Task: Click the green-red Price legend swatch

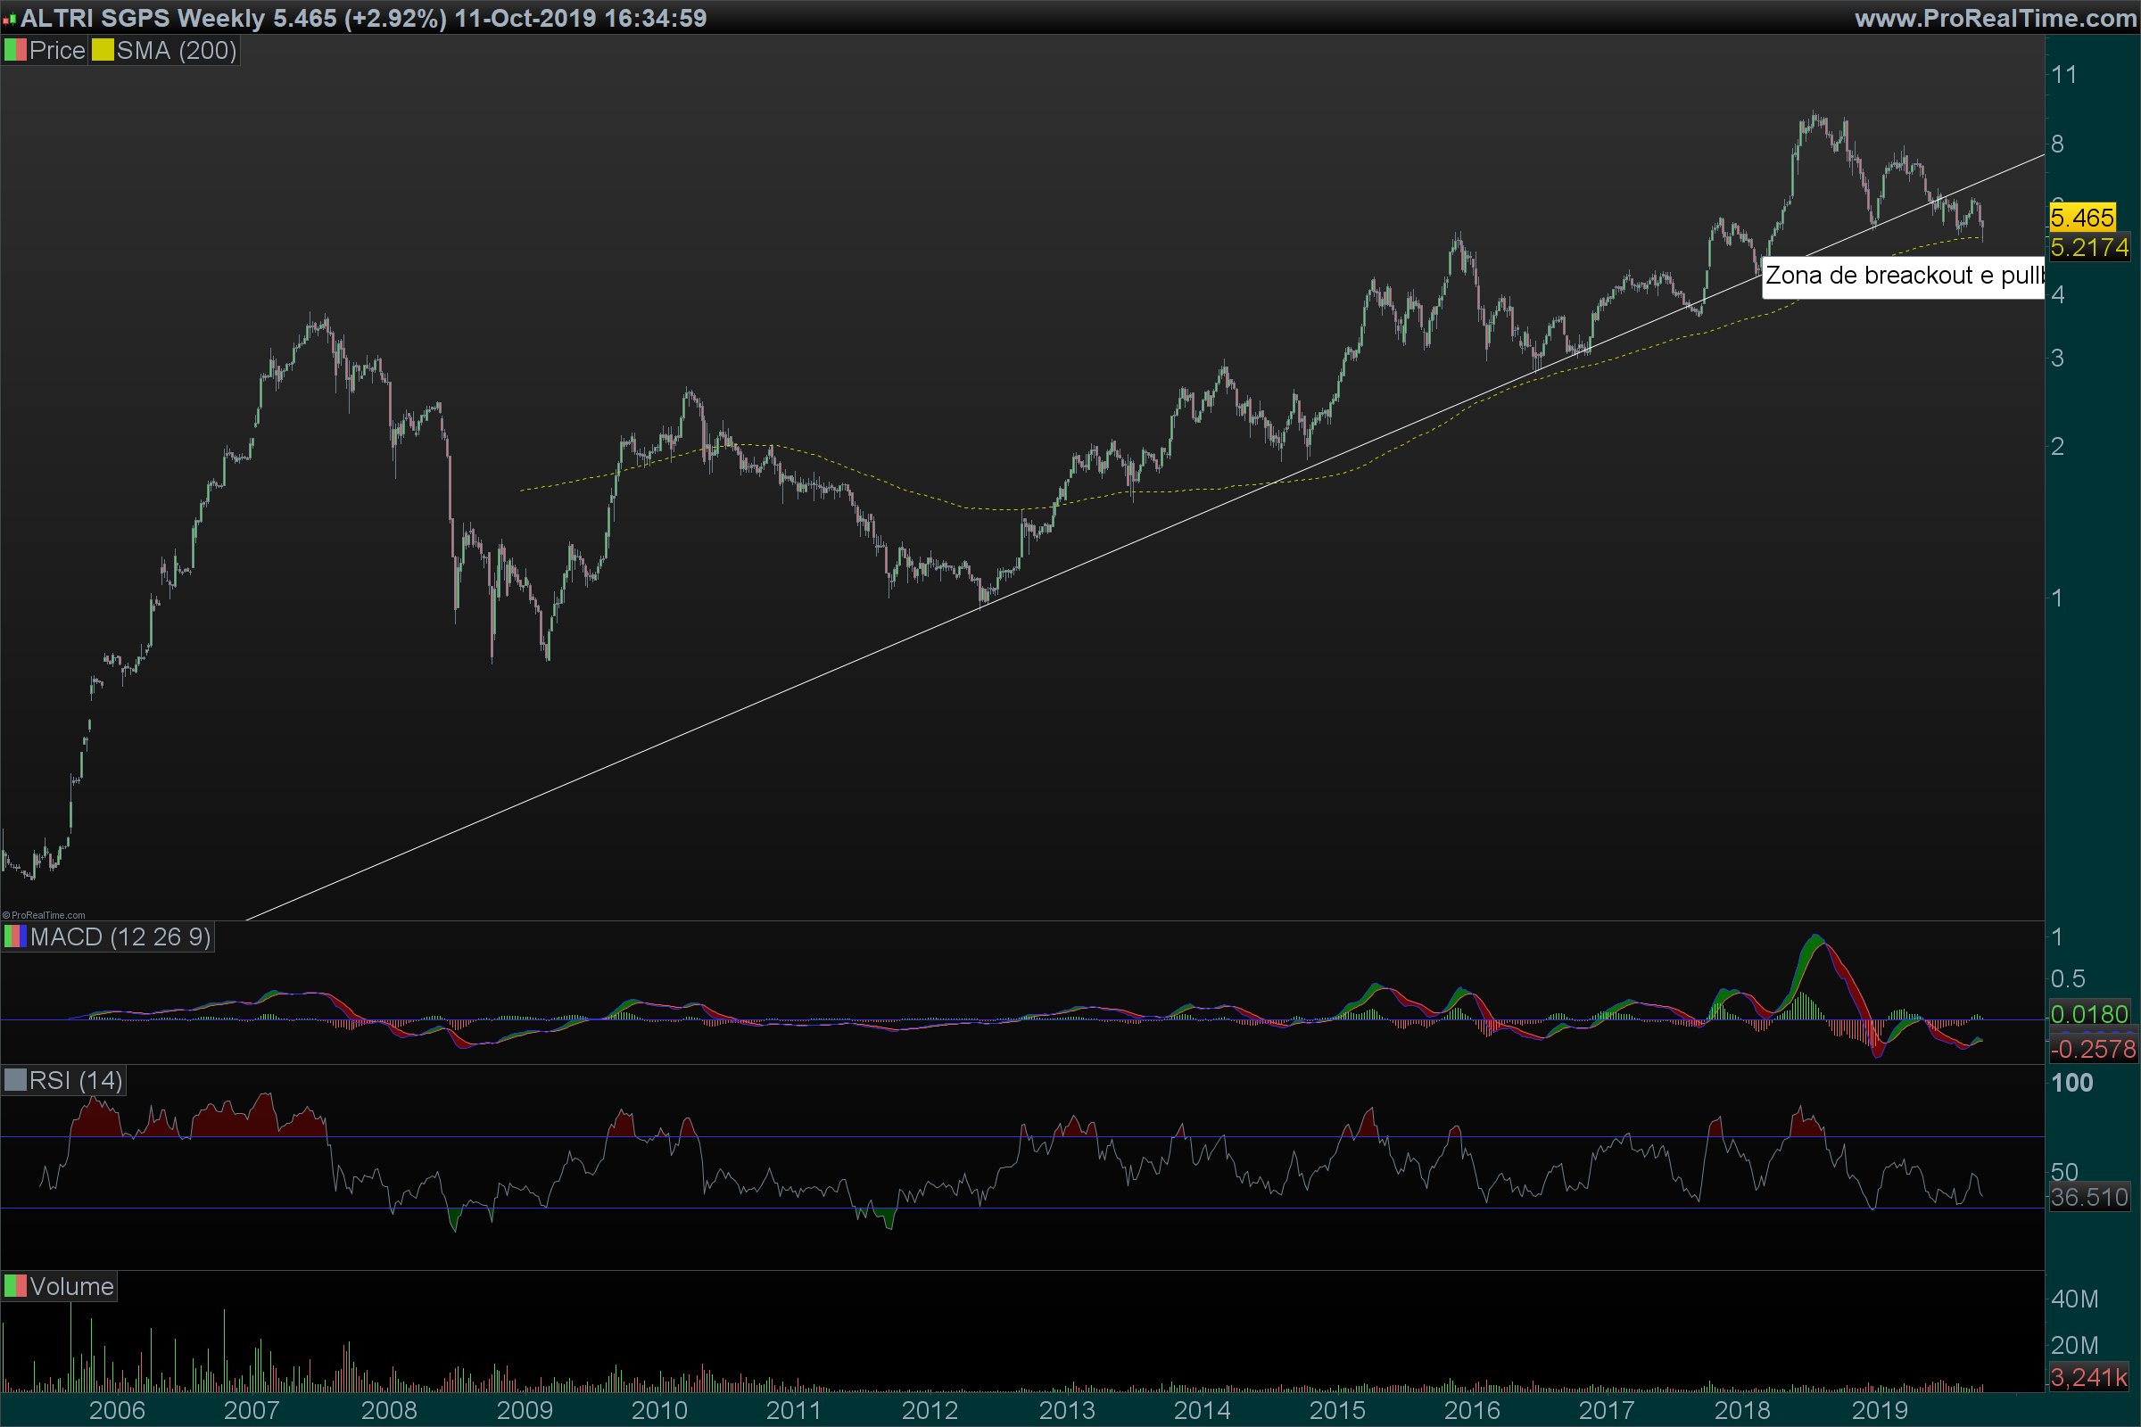Action: 14,50
